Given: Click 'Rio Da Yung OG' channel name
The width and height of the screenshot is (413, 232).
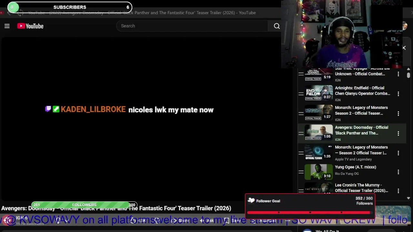Looking at the screenshot, I should (347, 173).
